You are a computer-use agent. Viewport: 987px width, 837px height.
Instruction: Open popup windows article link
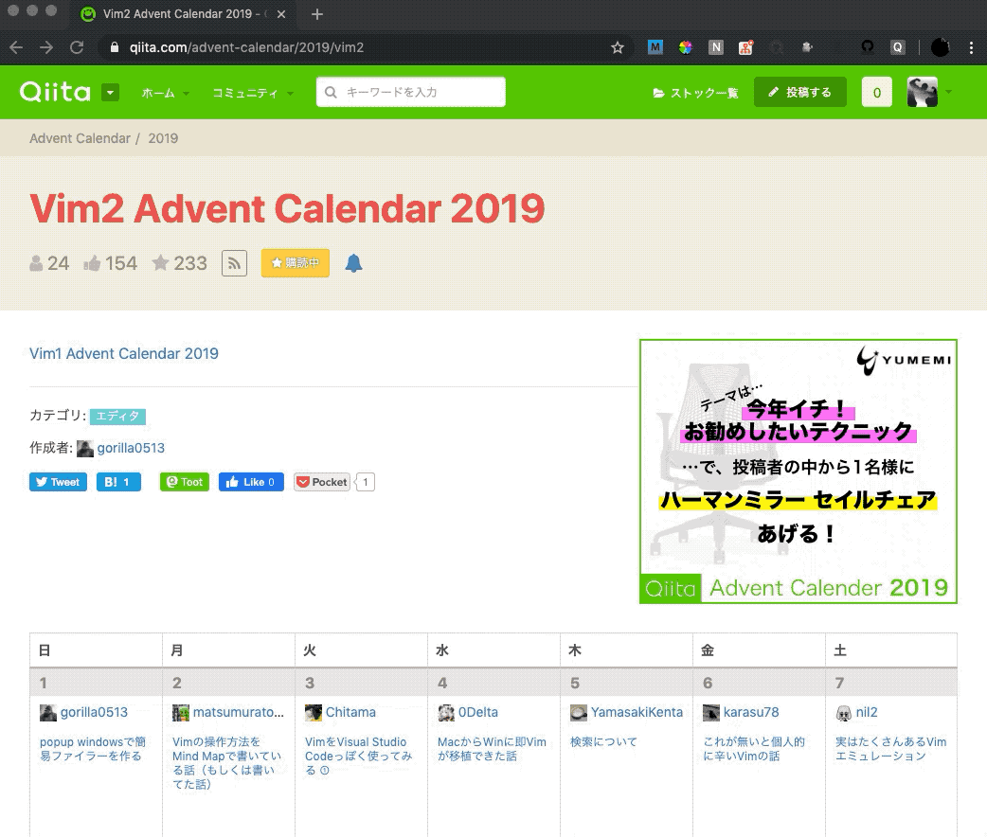click(x=93, y=749)
